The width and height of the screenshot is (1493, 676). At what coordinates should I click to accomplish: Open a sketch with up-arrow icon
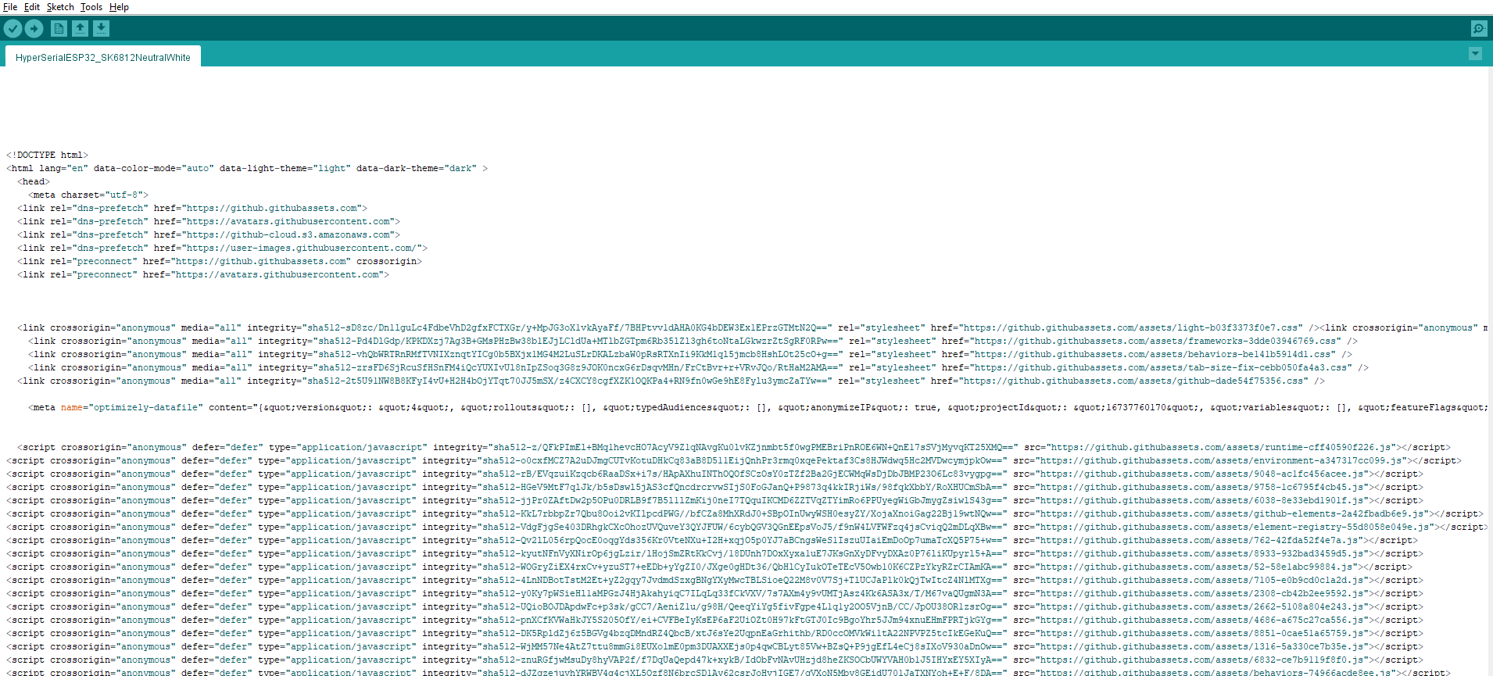coord(80,29)
